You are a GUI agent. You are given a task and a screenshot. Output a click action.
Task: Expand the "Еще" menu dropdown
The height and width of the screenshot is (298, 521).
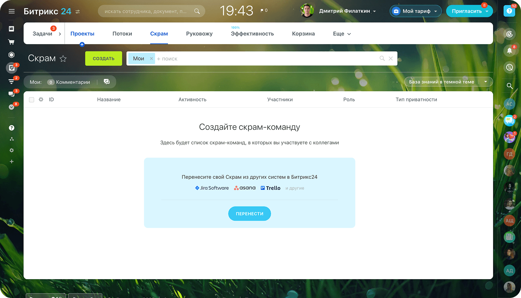342,34
